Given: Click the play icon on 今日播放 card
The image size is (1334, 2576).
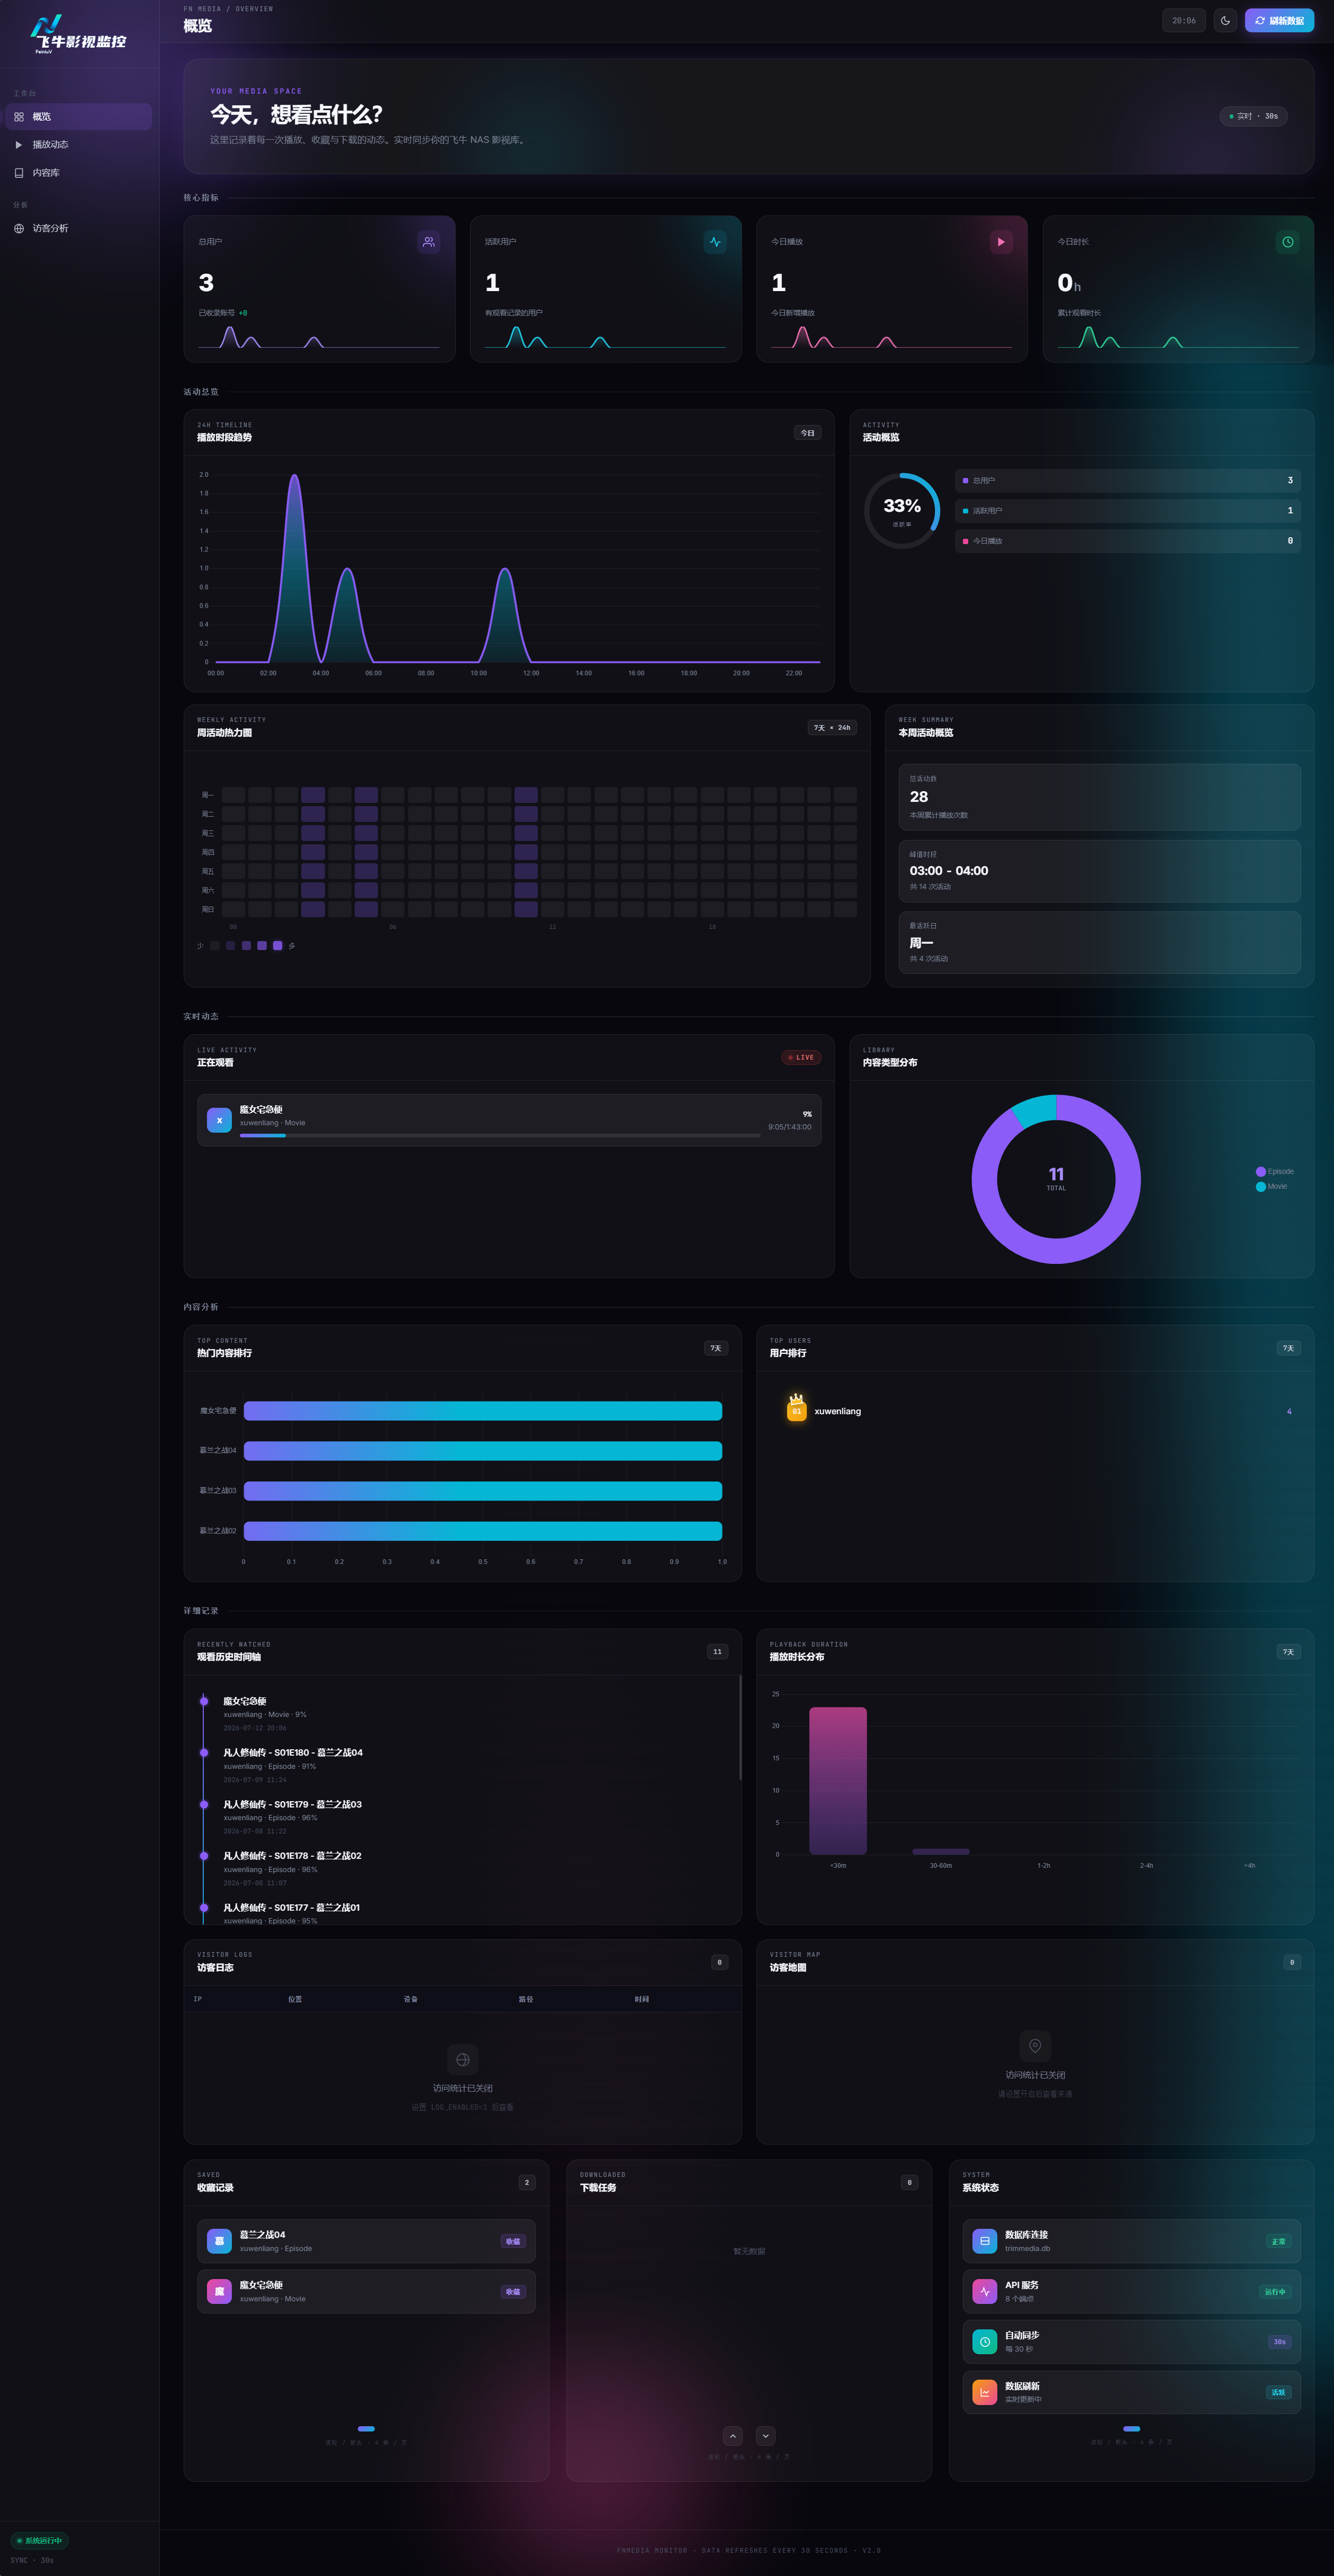Looking at the screenshot, I should [1001, 242].
